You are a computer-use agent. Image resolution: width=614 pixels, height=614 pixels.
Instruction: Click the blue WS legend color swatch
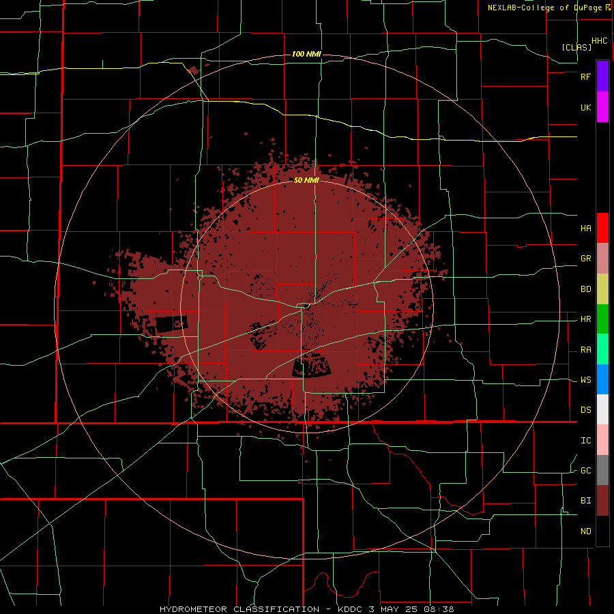point(602,379)
